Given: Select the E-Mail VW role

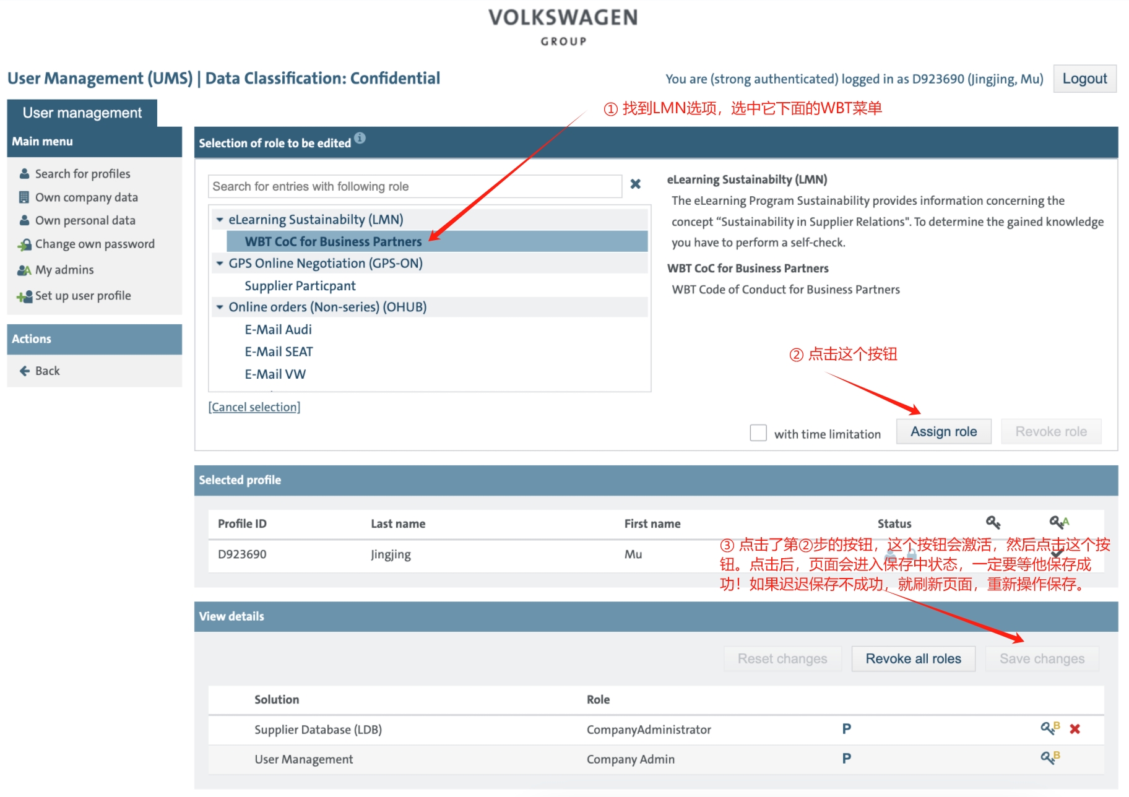Looking at the screenshot, I should click(x=275, y=374).
